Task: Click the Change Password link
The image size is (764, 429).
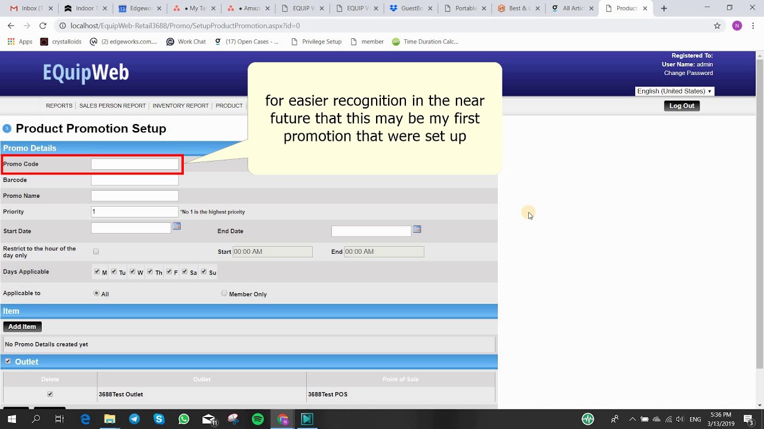Action: [x=688, y=73]
